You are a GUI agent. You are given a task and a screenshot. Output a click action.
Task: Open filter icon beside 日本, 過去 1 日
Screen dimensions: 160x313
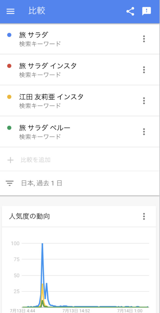10,183
